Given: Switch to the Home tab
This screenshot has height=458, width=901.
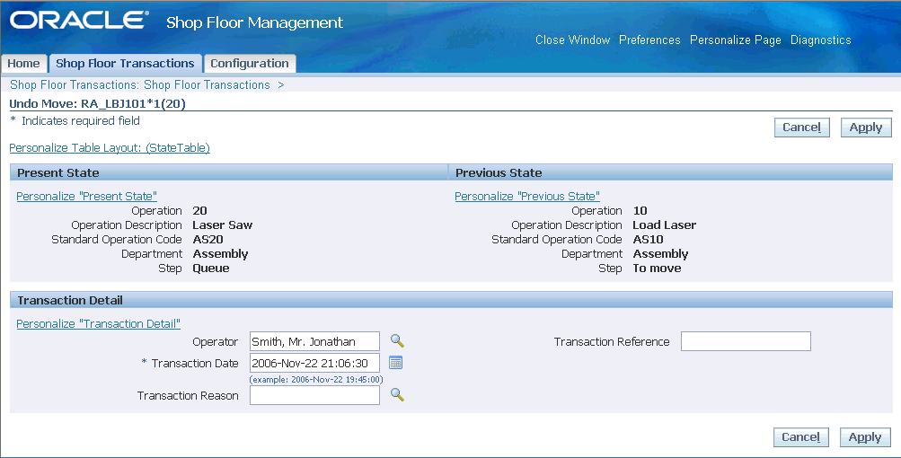Looking at the screenshot, I should point(23,63).
